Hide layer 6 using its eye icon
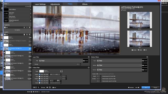The height and width of the screenshot is (94, 168). (31, 56)
